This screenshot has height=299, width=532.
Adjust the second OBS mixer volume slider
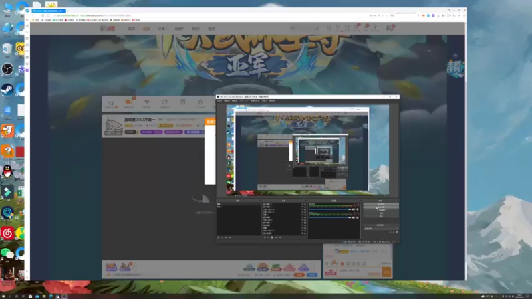pos(331,217)
